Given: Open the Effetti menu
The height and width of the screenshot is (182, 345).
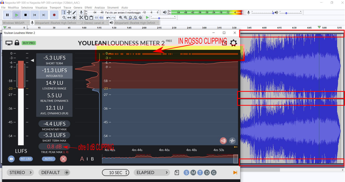Looking at the screenshot, I should 88,8.
